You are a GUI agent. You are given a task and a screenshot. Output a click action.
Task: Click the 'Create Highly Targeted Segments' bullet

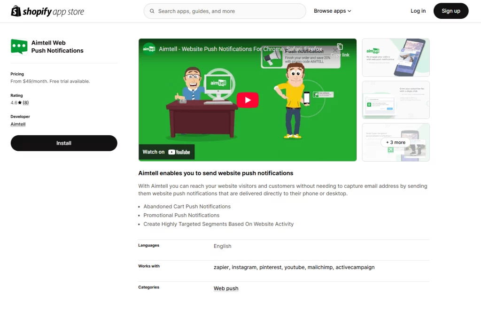(x=218, y=224)
